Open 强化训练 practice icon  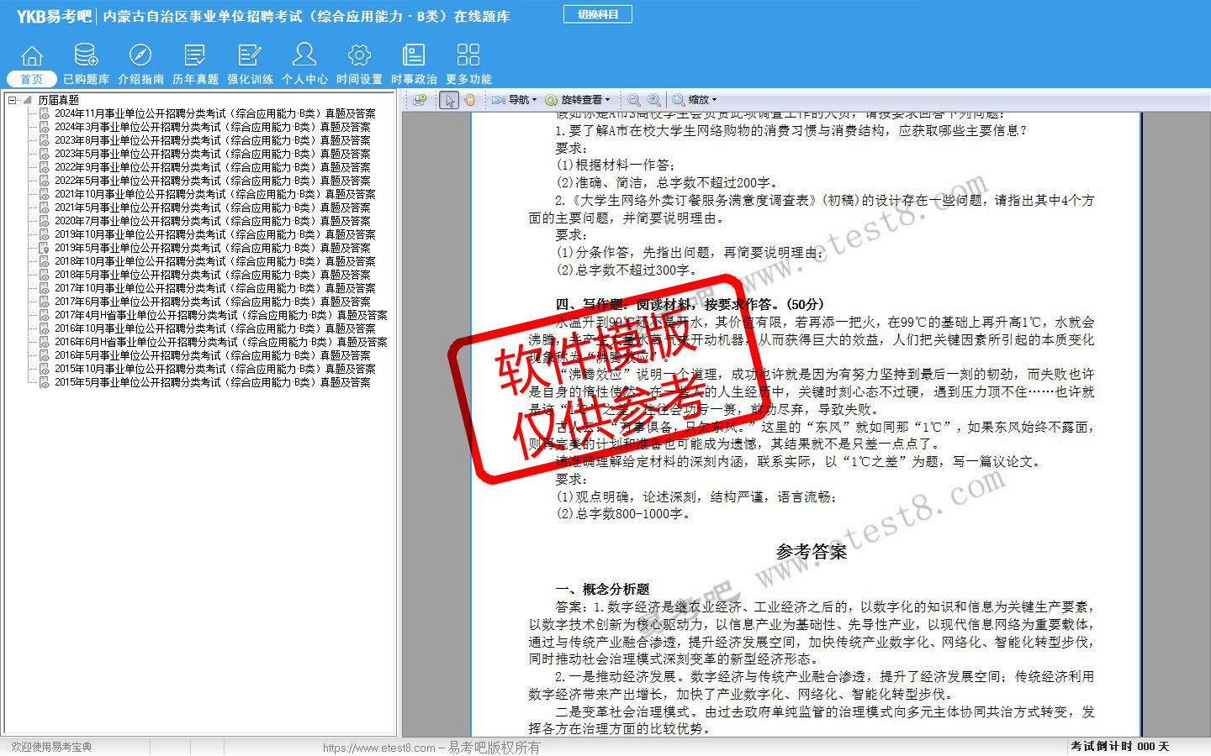[x=250, y=55]
